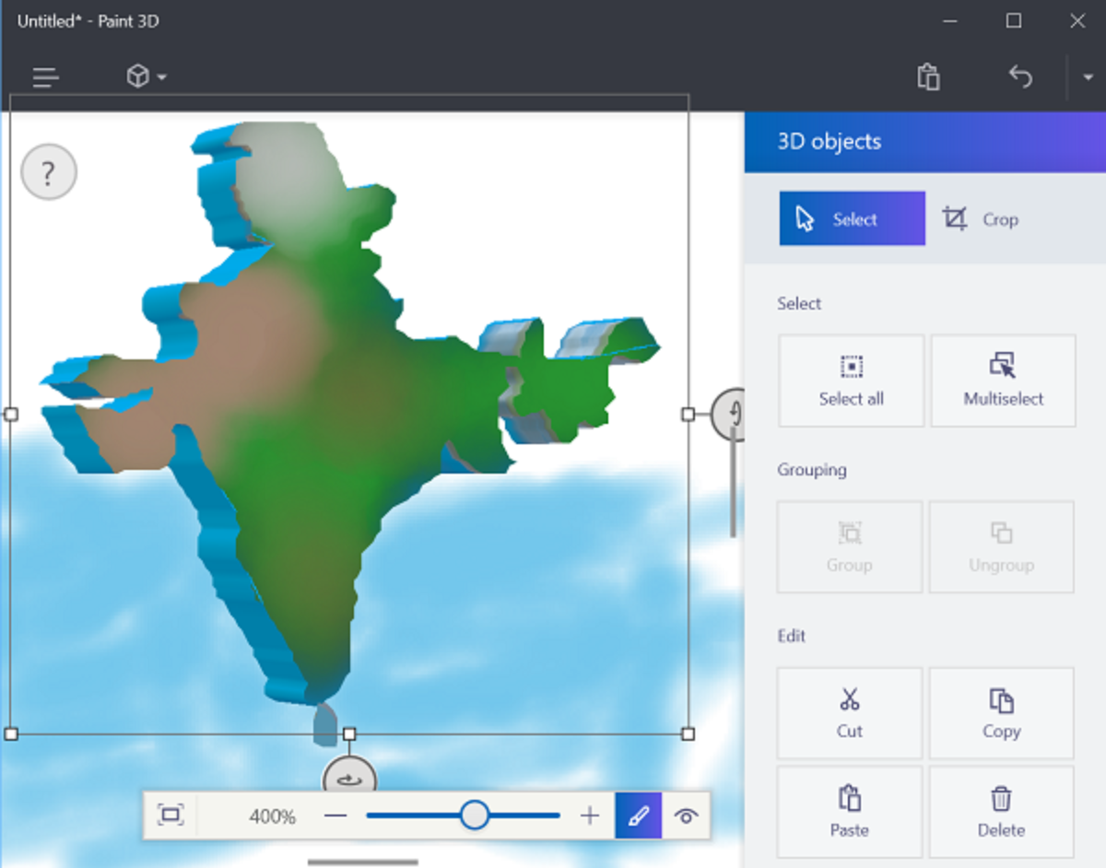Undo the last action

(1020, 76)
